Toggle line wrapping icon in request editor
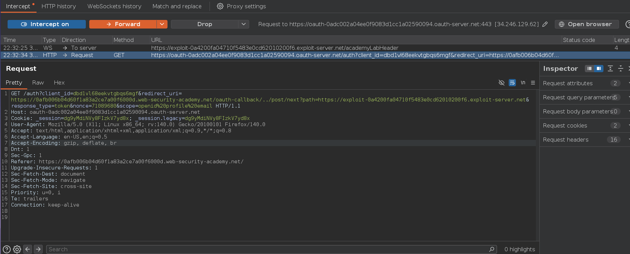This screenshot has height=254, width=630. pyautogui.click(x=512, y=82)
